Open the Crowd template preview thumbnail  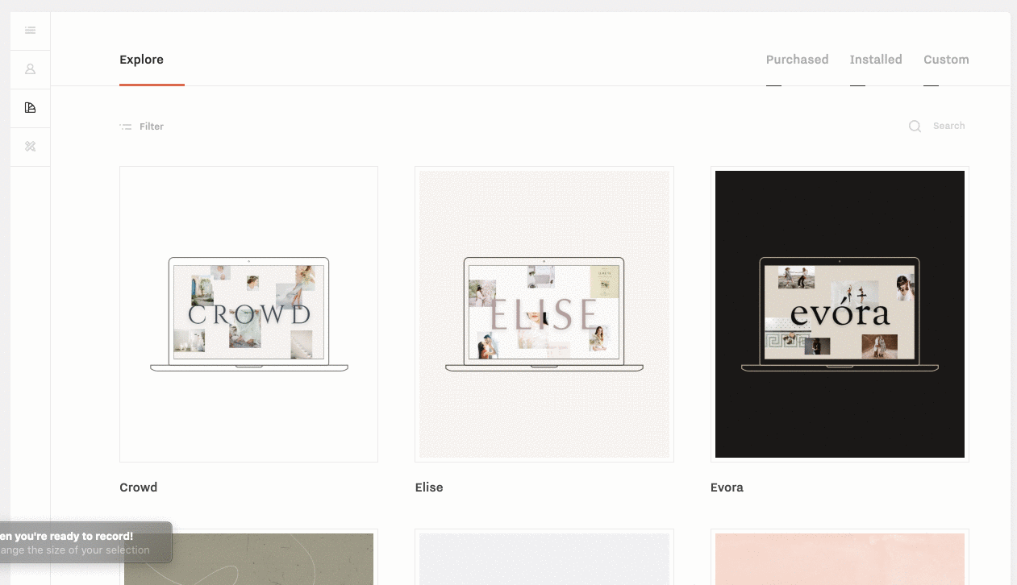click(248, 314)
